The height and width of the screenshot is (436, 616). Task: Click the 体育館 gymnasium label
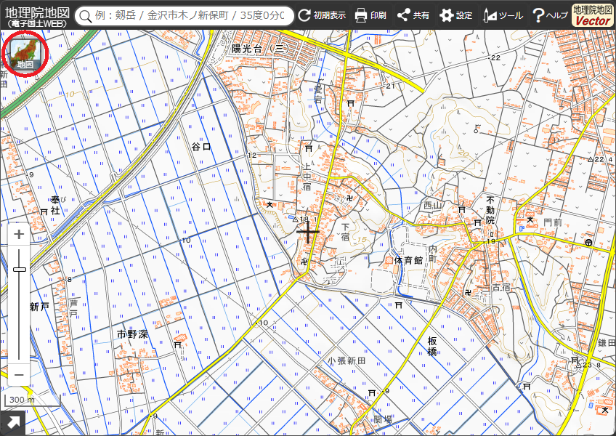click(408, 260)
